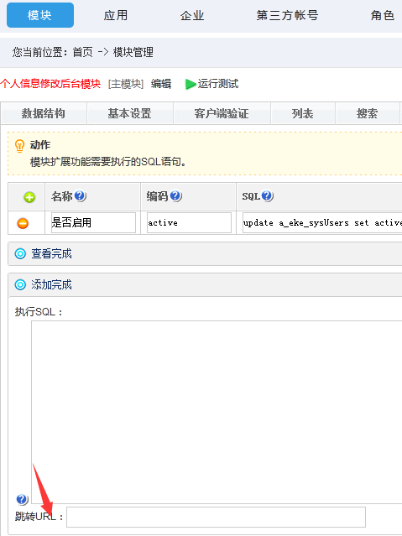The height and width of the screenshot is (536, 402).
Task: Select the 客户端验证 tab
Action: pos(222,113)
